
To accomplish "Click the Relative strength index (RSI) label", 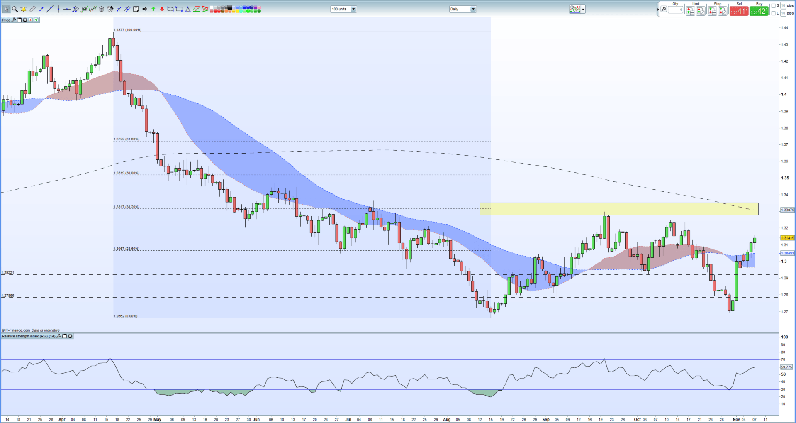I will [x=29, y=336].
